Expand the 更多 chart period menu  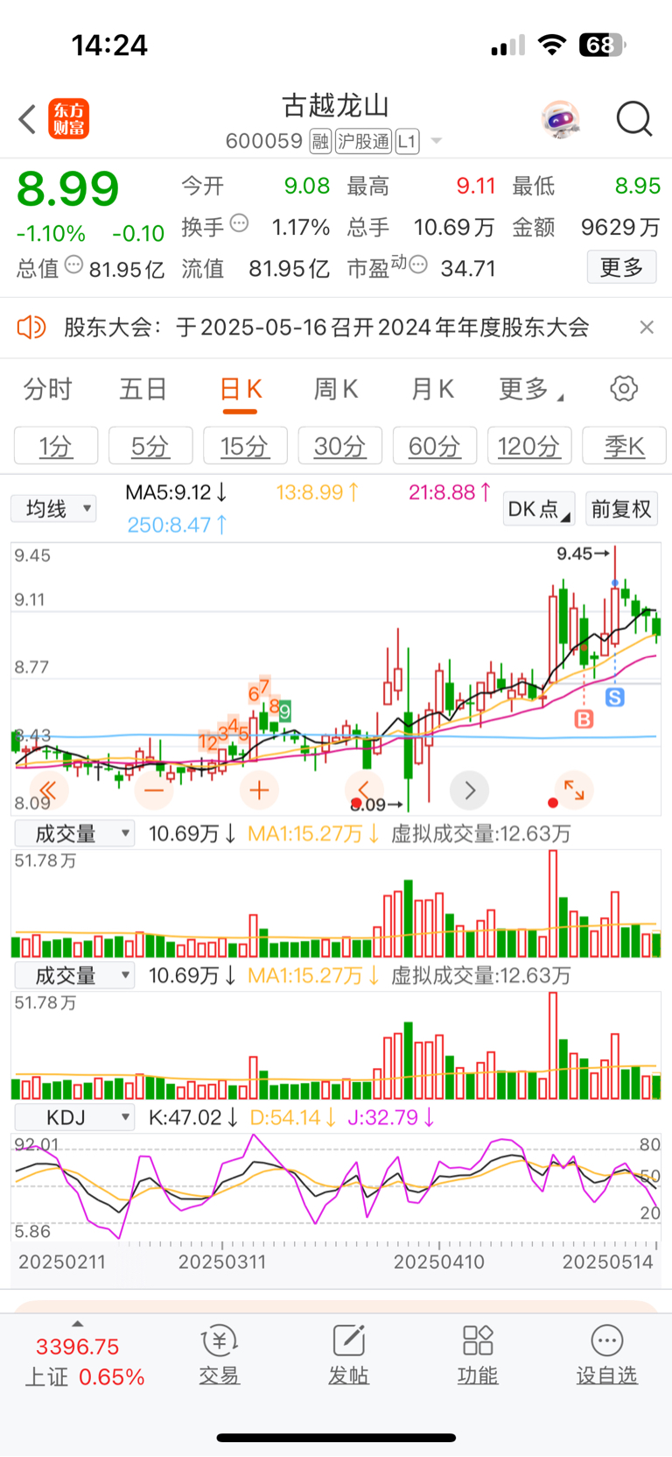coord(530,389)
